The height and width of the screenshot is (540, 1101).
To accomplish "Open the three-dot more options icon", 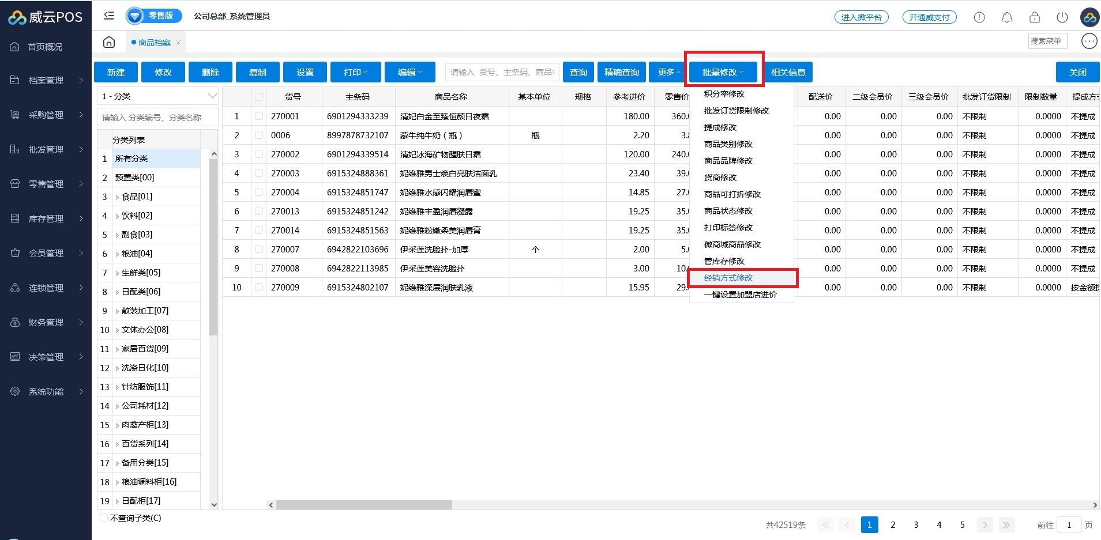I will pyautogui.click(x=1089, y=41).
